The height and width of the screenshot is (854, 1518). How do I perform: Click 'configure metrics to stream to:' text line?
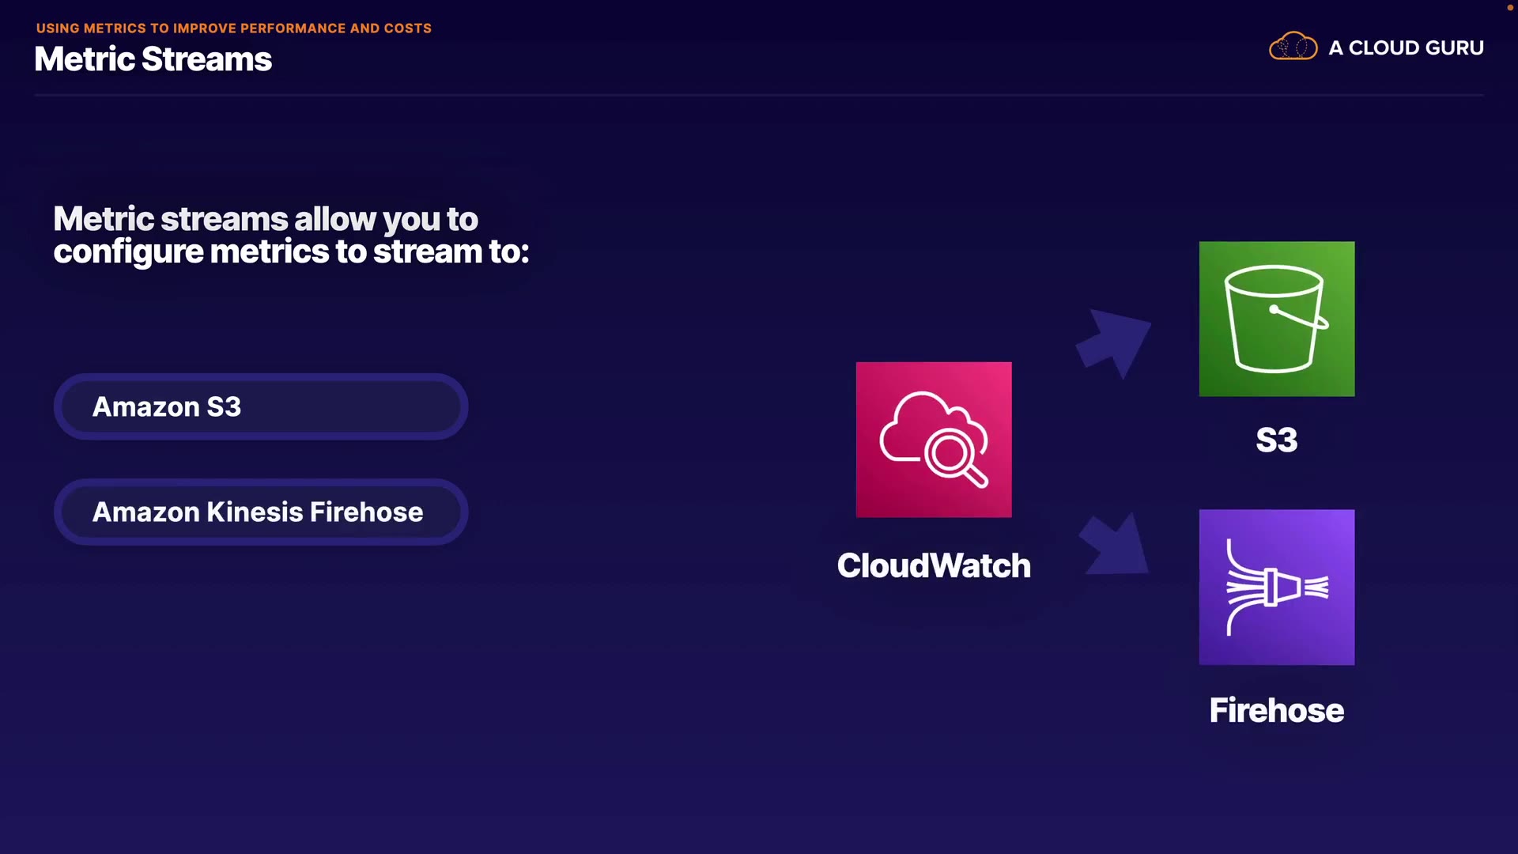point(291,252)
